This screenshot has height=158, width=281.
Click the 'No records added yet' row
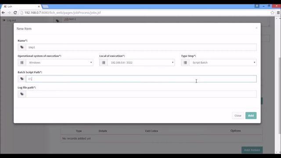[x=162, y=139]
